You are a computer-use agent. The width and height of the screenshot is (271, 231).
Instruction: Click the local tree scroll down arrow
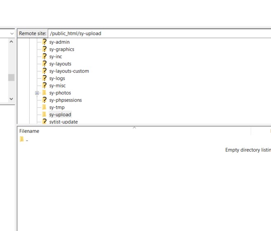point(11,99)
